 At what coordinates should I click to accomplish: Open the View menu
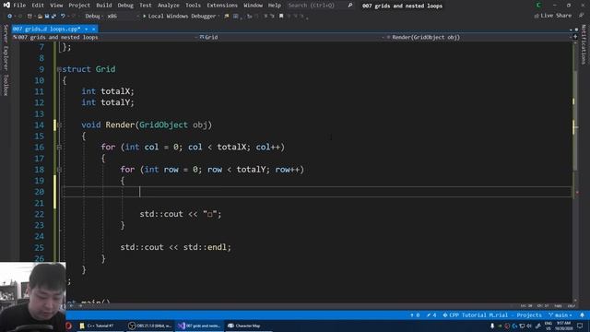[x=56, y=6]
